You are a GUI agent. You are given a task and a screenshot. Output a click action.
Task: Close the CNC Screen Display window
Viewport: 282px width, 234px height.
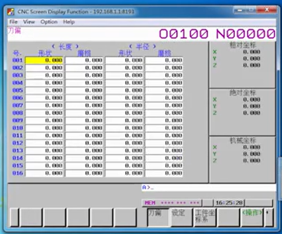(x=267, y=10)
